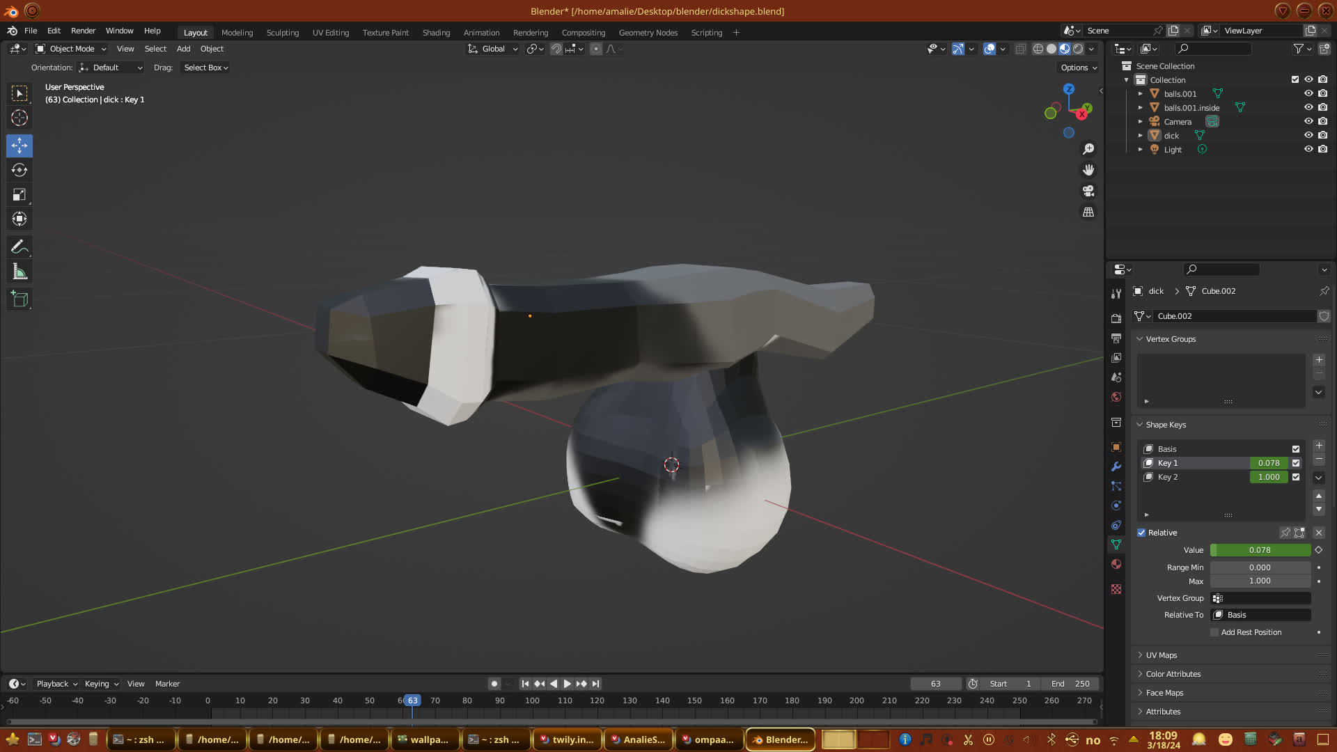This screenshot has height=752, width=1337.
Task: Select the Rotate tool in toolbar
Action: tap(19, 170)
